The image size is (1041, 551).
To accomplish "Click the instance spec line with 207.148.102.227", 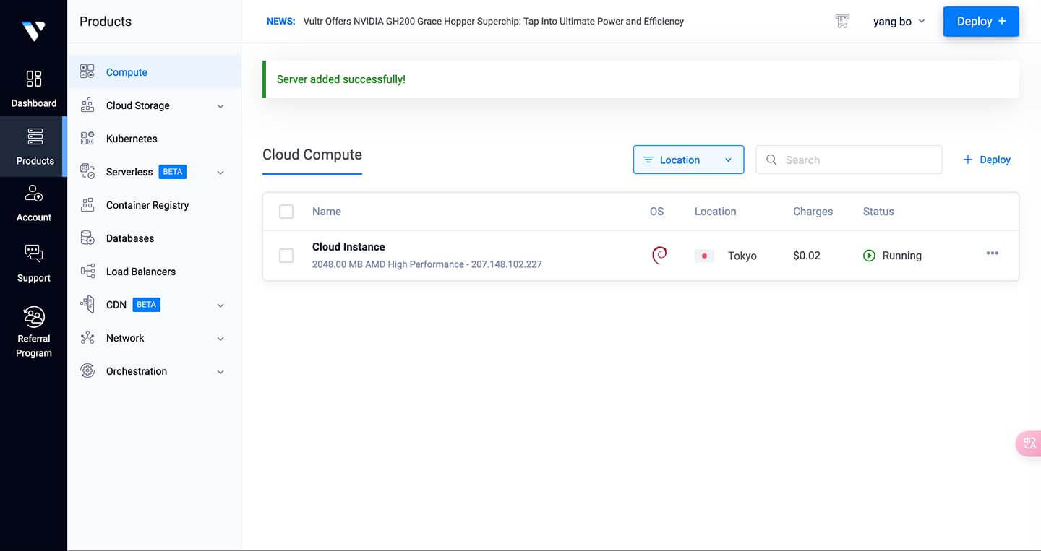I will coord(427,264).
